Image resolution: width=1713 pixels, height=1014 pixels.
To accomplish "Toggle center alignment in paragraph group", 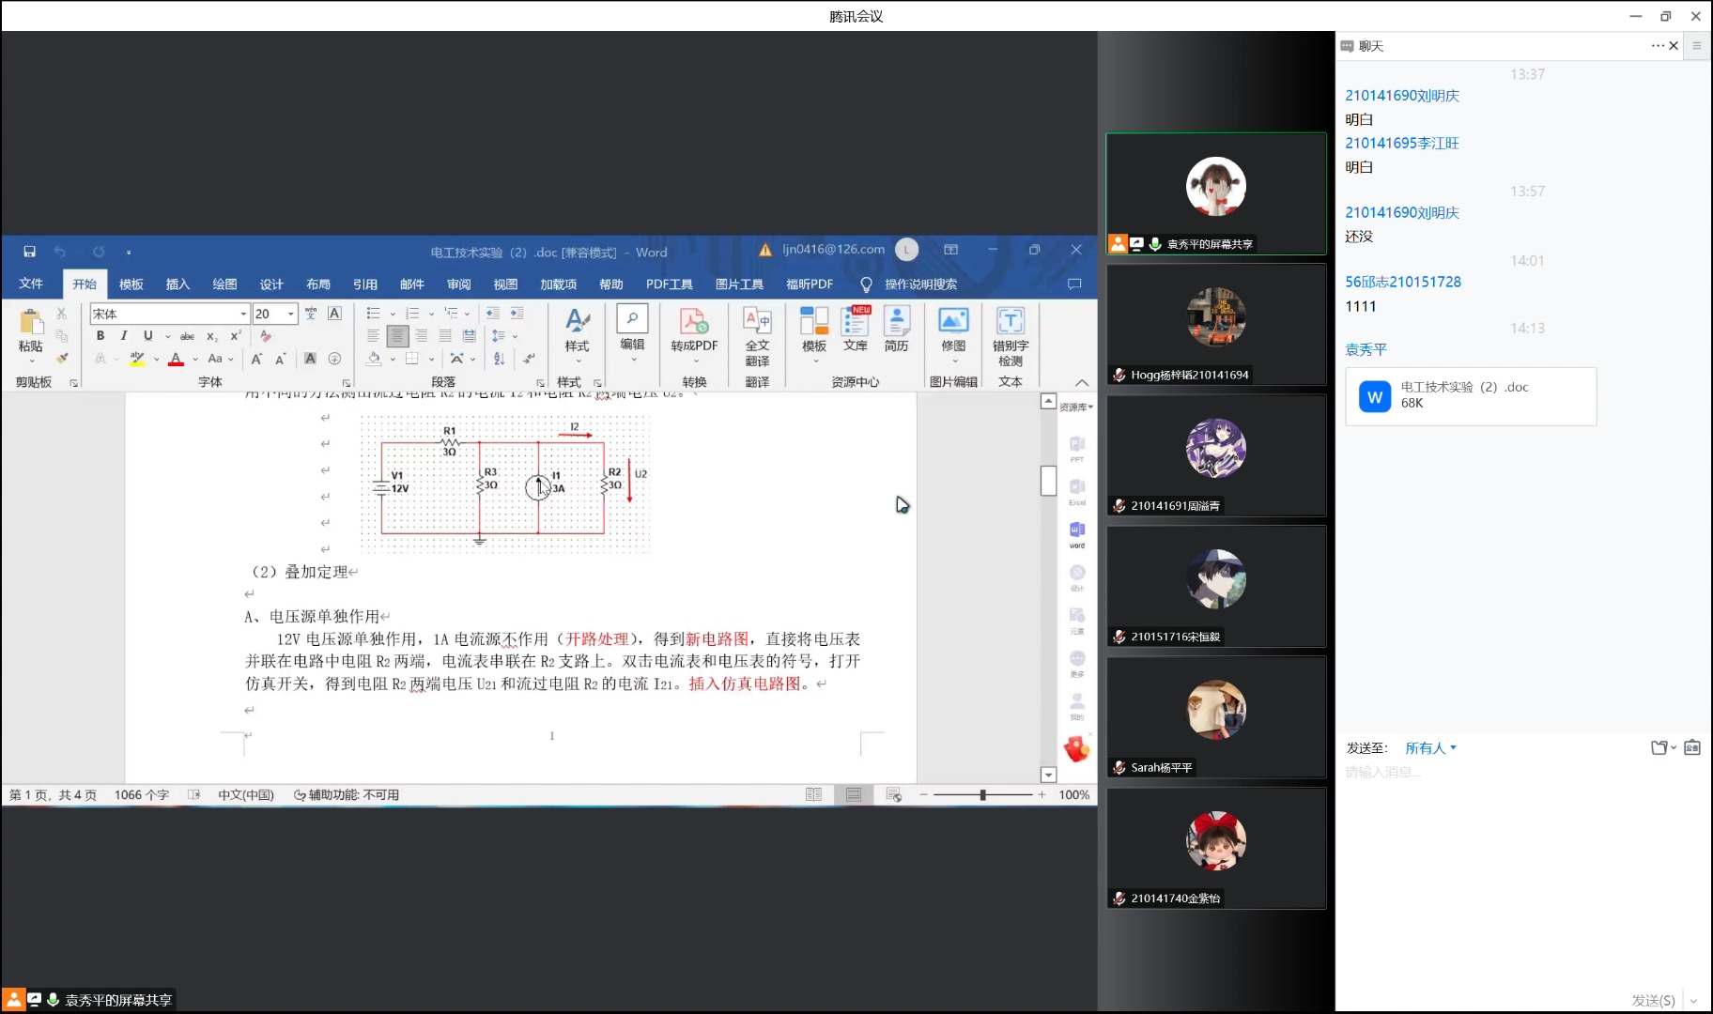I will pyautogui.click(x=397, y=336).
